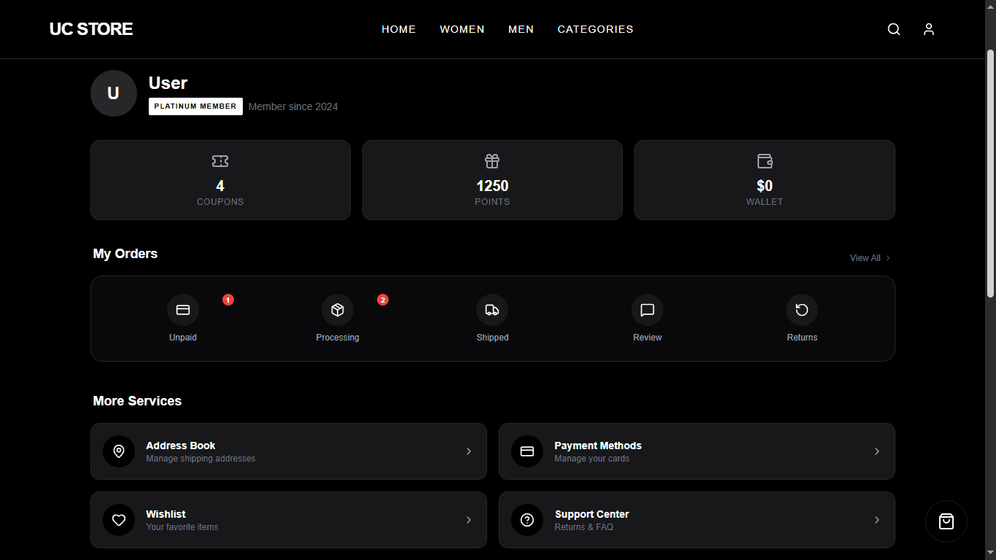Click the page vertical scrollbar

pyautogui.click(x=990, y=174)
